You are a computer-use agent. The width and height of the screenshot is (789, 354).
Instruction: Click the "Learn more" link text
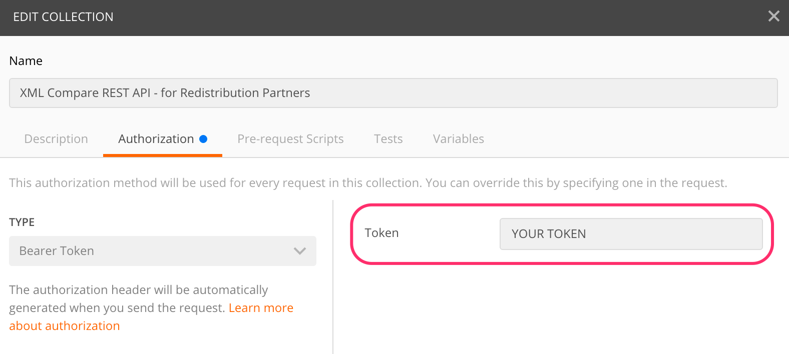point(261,308)
